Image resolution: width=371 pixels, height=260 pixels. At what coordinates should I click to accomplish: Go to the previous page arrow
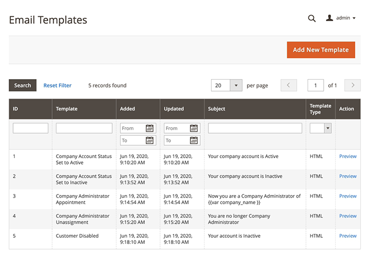click(x=289, y=86)
